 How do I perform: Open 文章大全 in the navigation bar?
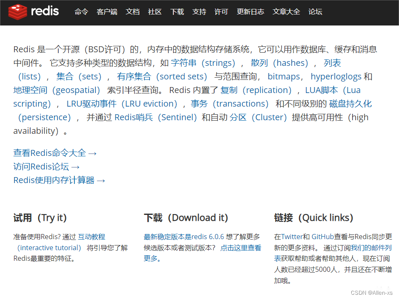point(286,11)
